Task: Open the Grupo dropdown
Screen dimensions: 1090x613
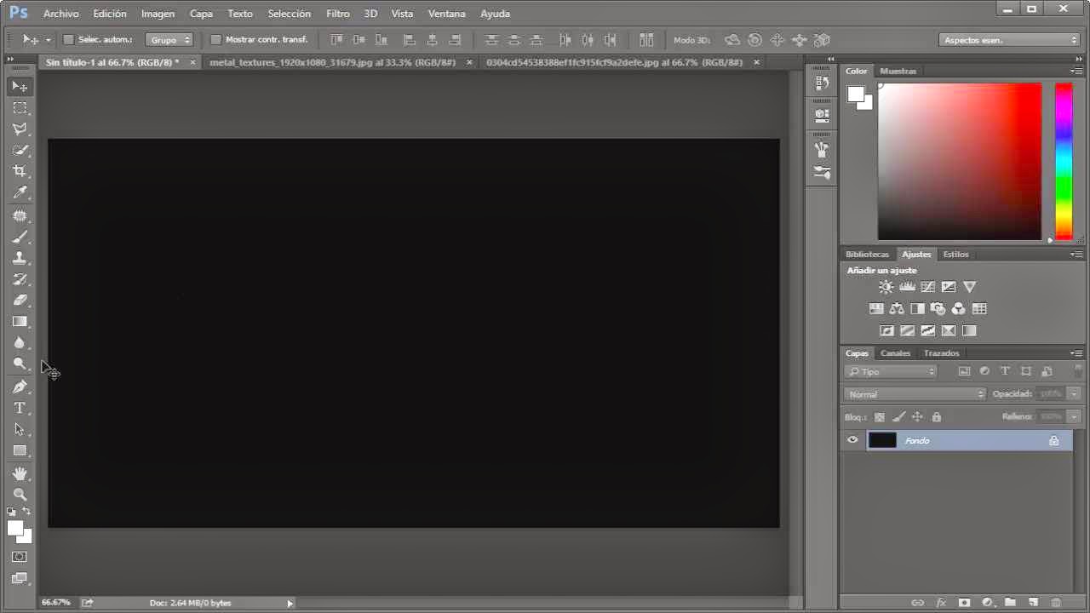Action: [x=169, y=40]
